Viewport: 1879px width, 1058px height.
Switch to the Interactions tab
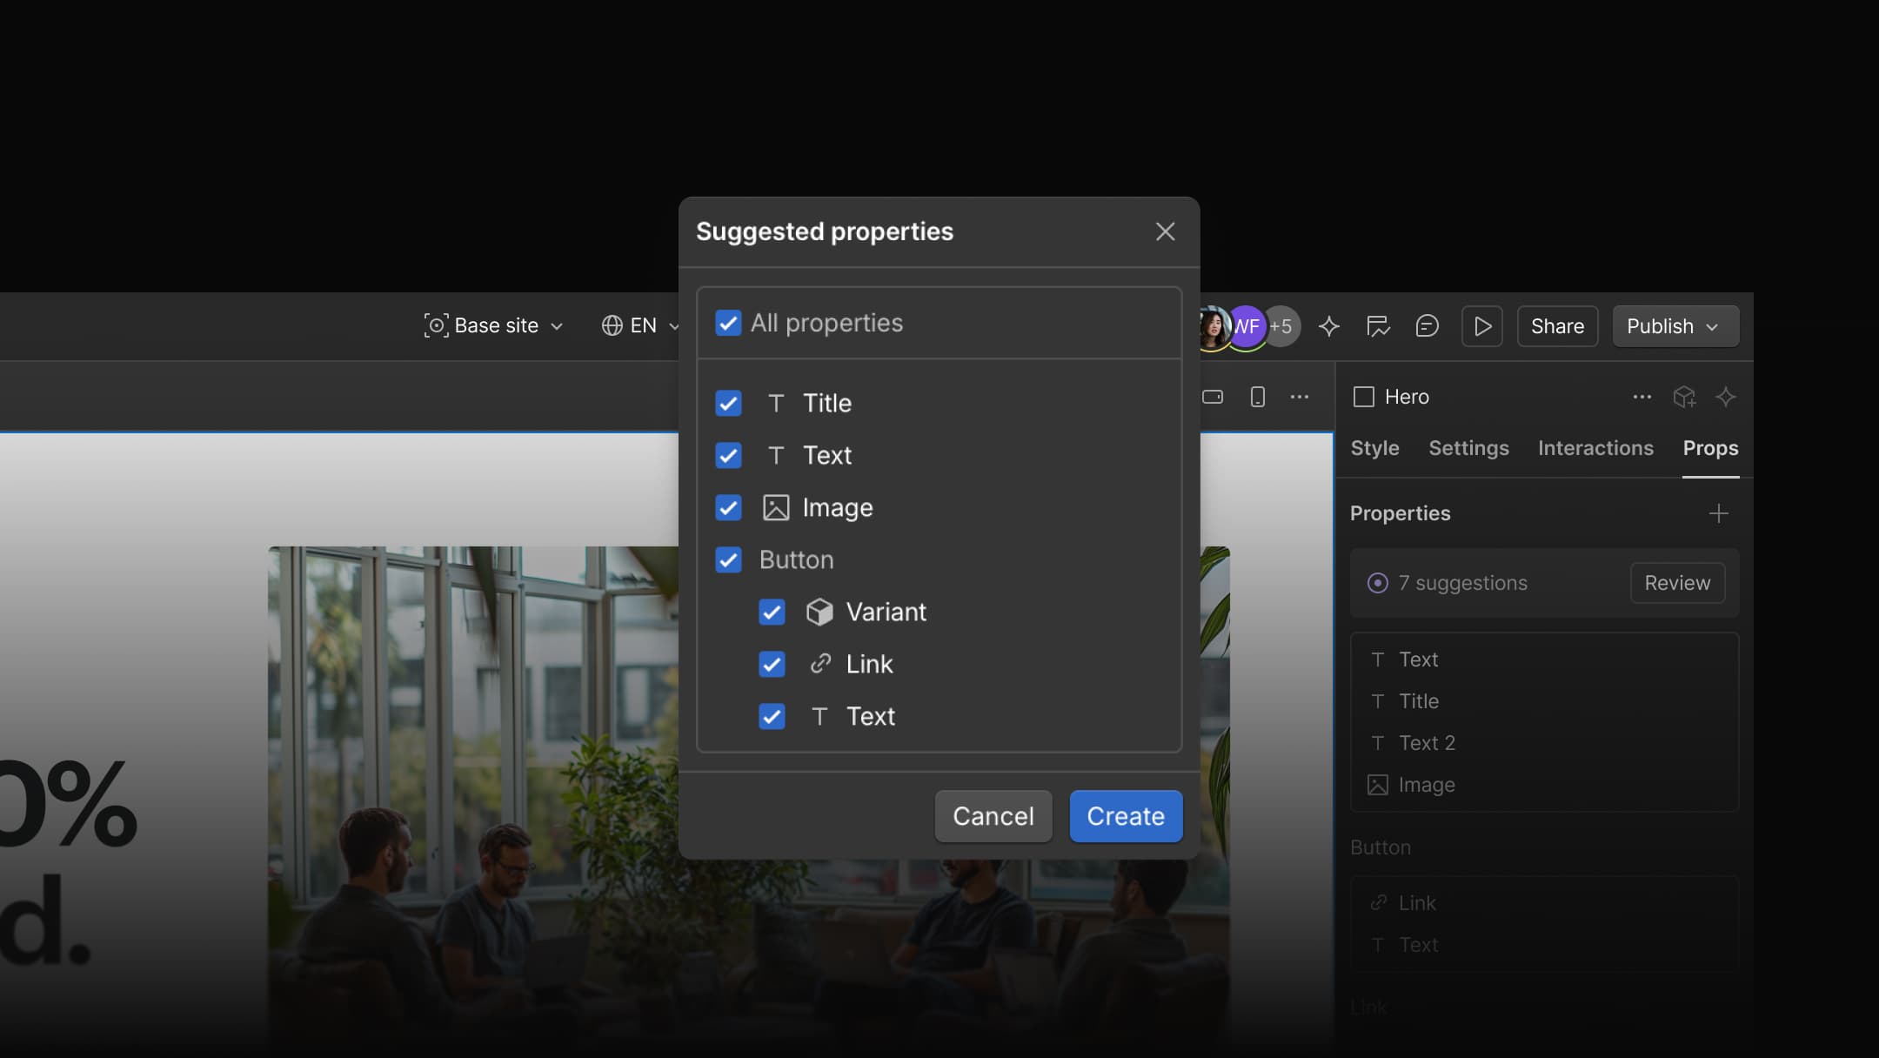[x=1595, y=448]
